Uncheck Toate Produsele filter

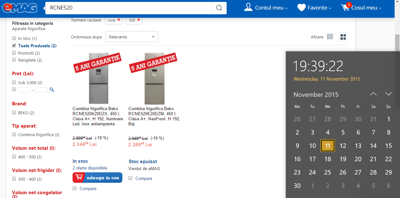coord(14,45)
